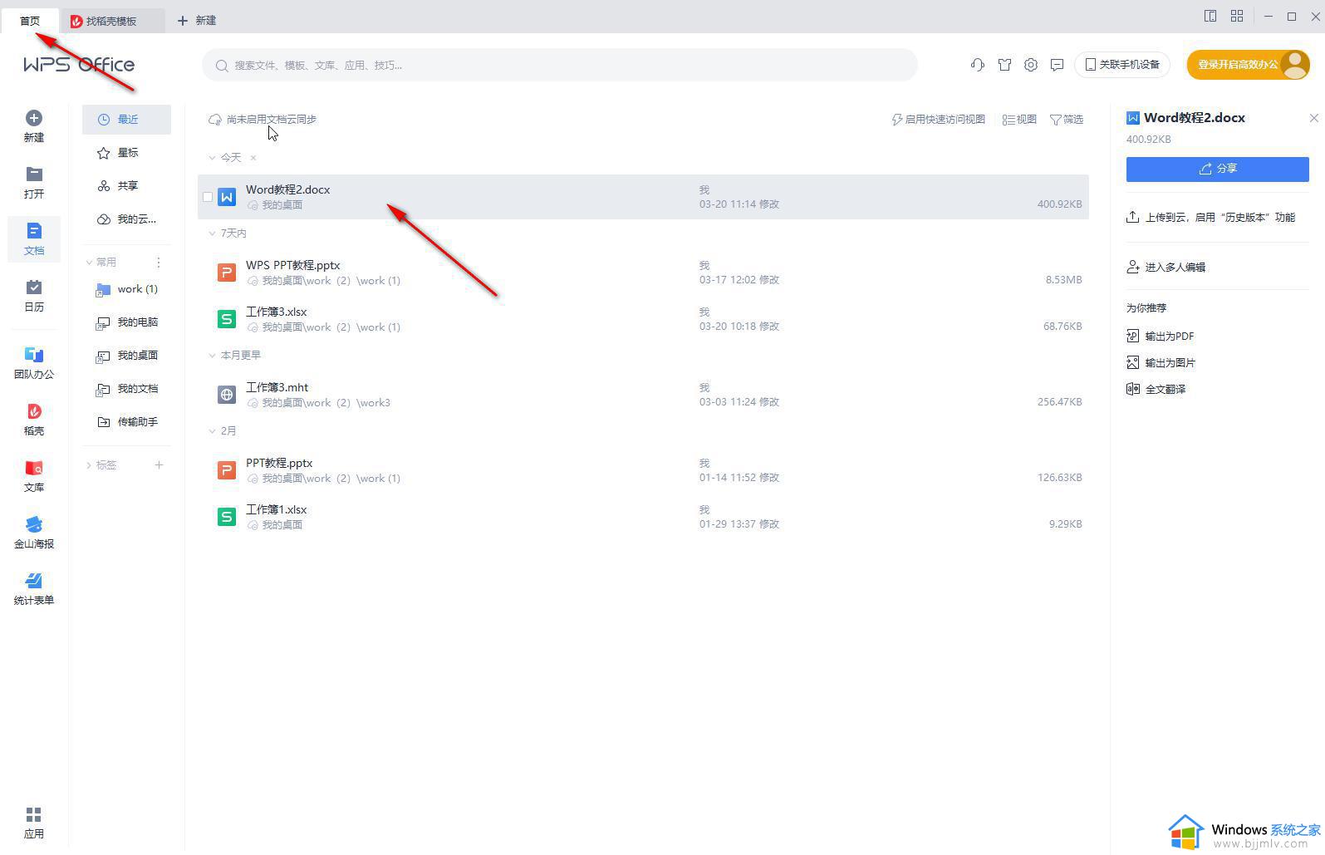
Task: Click 尚未启用文档云同步 notice
Action: tap(263, 120)
